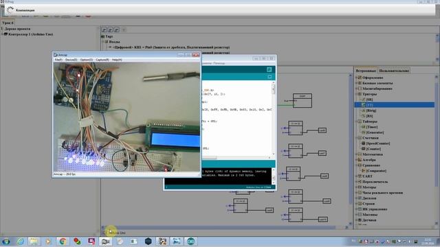Select the [RS] trigger block
The width and height of the screenshot is (440, 247).
(x=369, y=116)
